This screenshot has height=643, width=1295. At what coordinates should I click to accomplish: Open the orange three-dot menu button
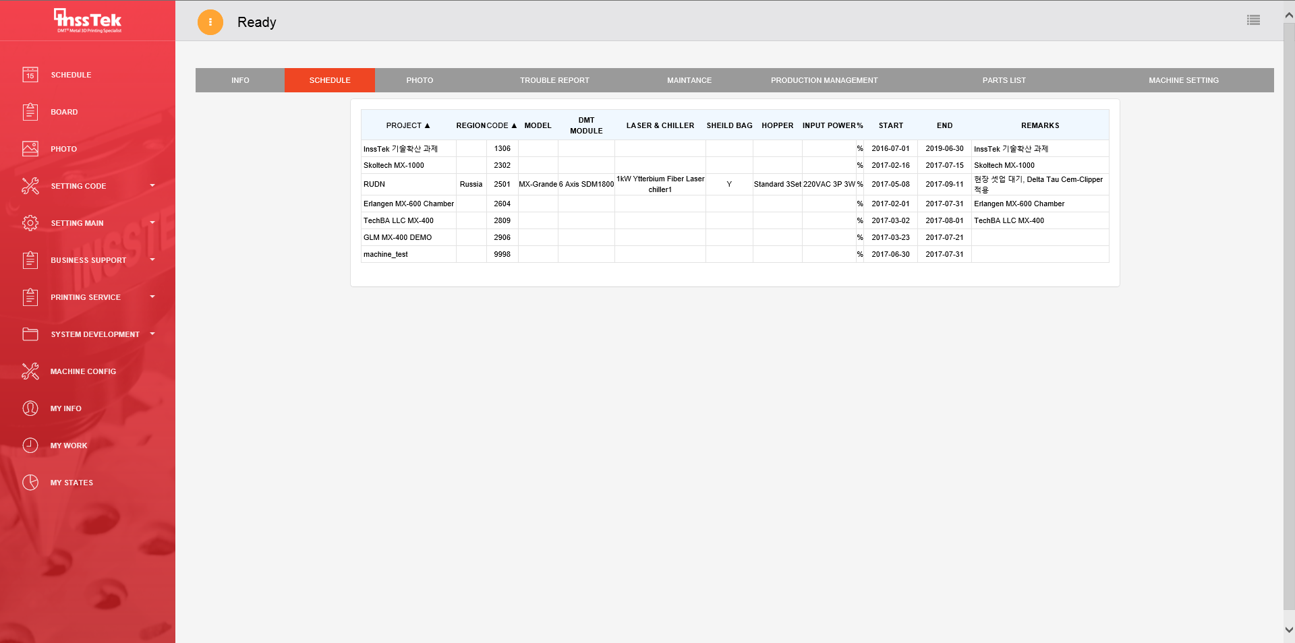tap(210, 22)
